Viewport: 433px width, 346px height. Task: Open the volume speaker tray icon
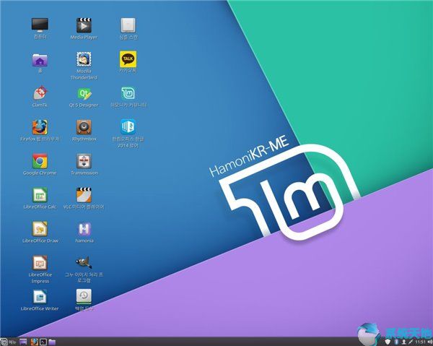click(x=429, y=342)
